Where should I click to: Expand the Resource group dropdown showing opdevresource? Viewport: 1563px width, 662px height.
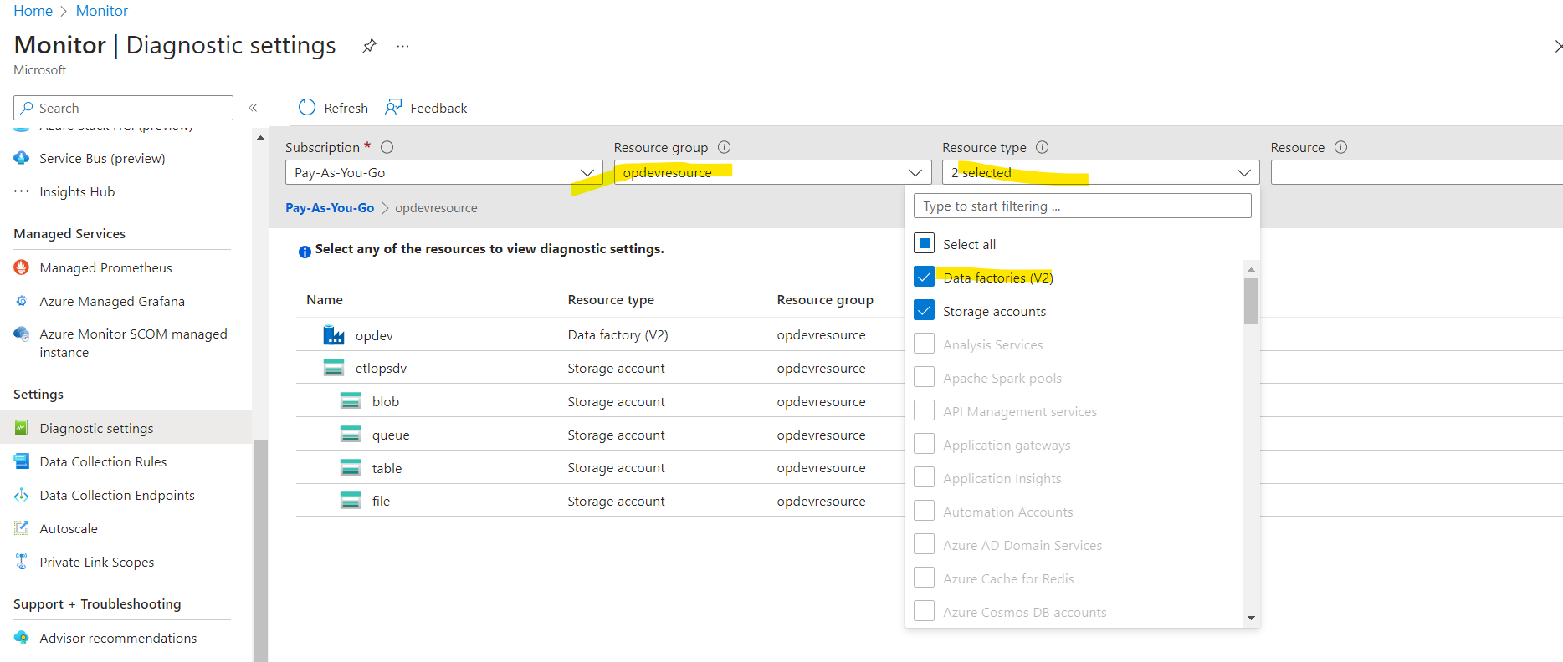tap(772, 172)
